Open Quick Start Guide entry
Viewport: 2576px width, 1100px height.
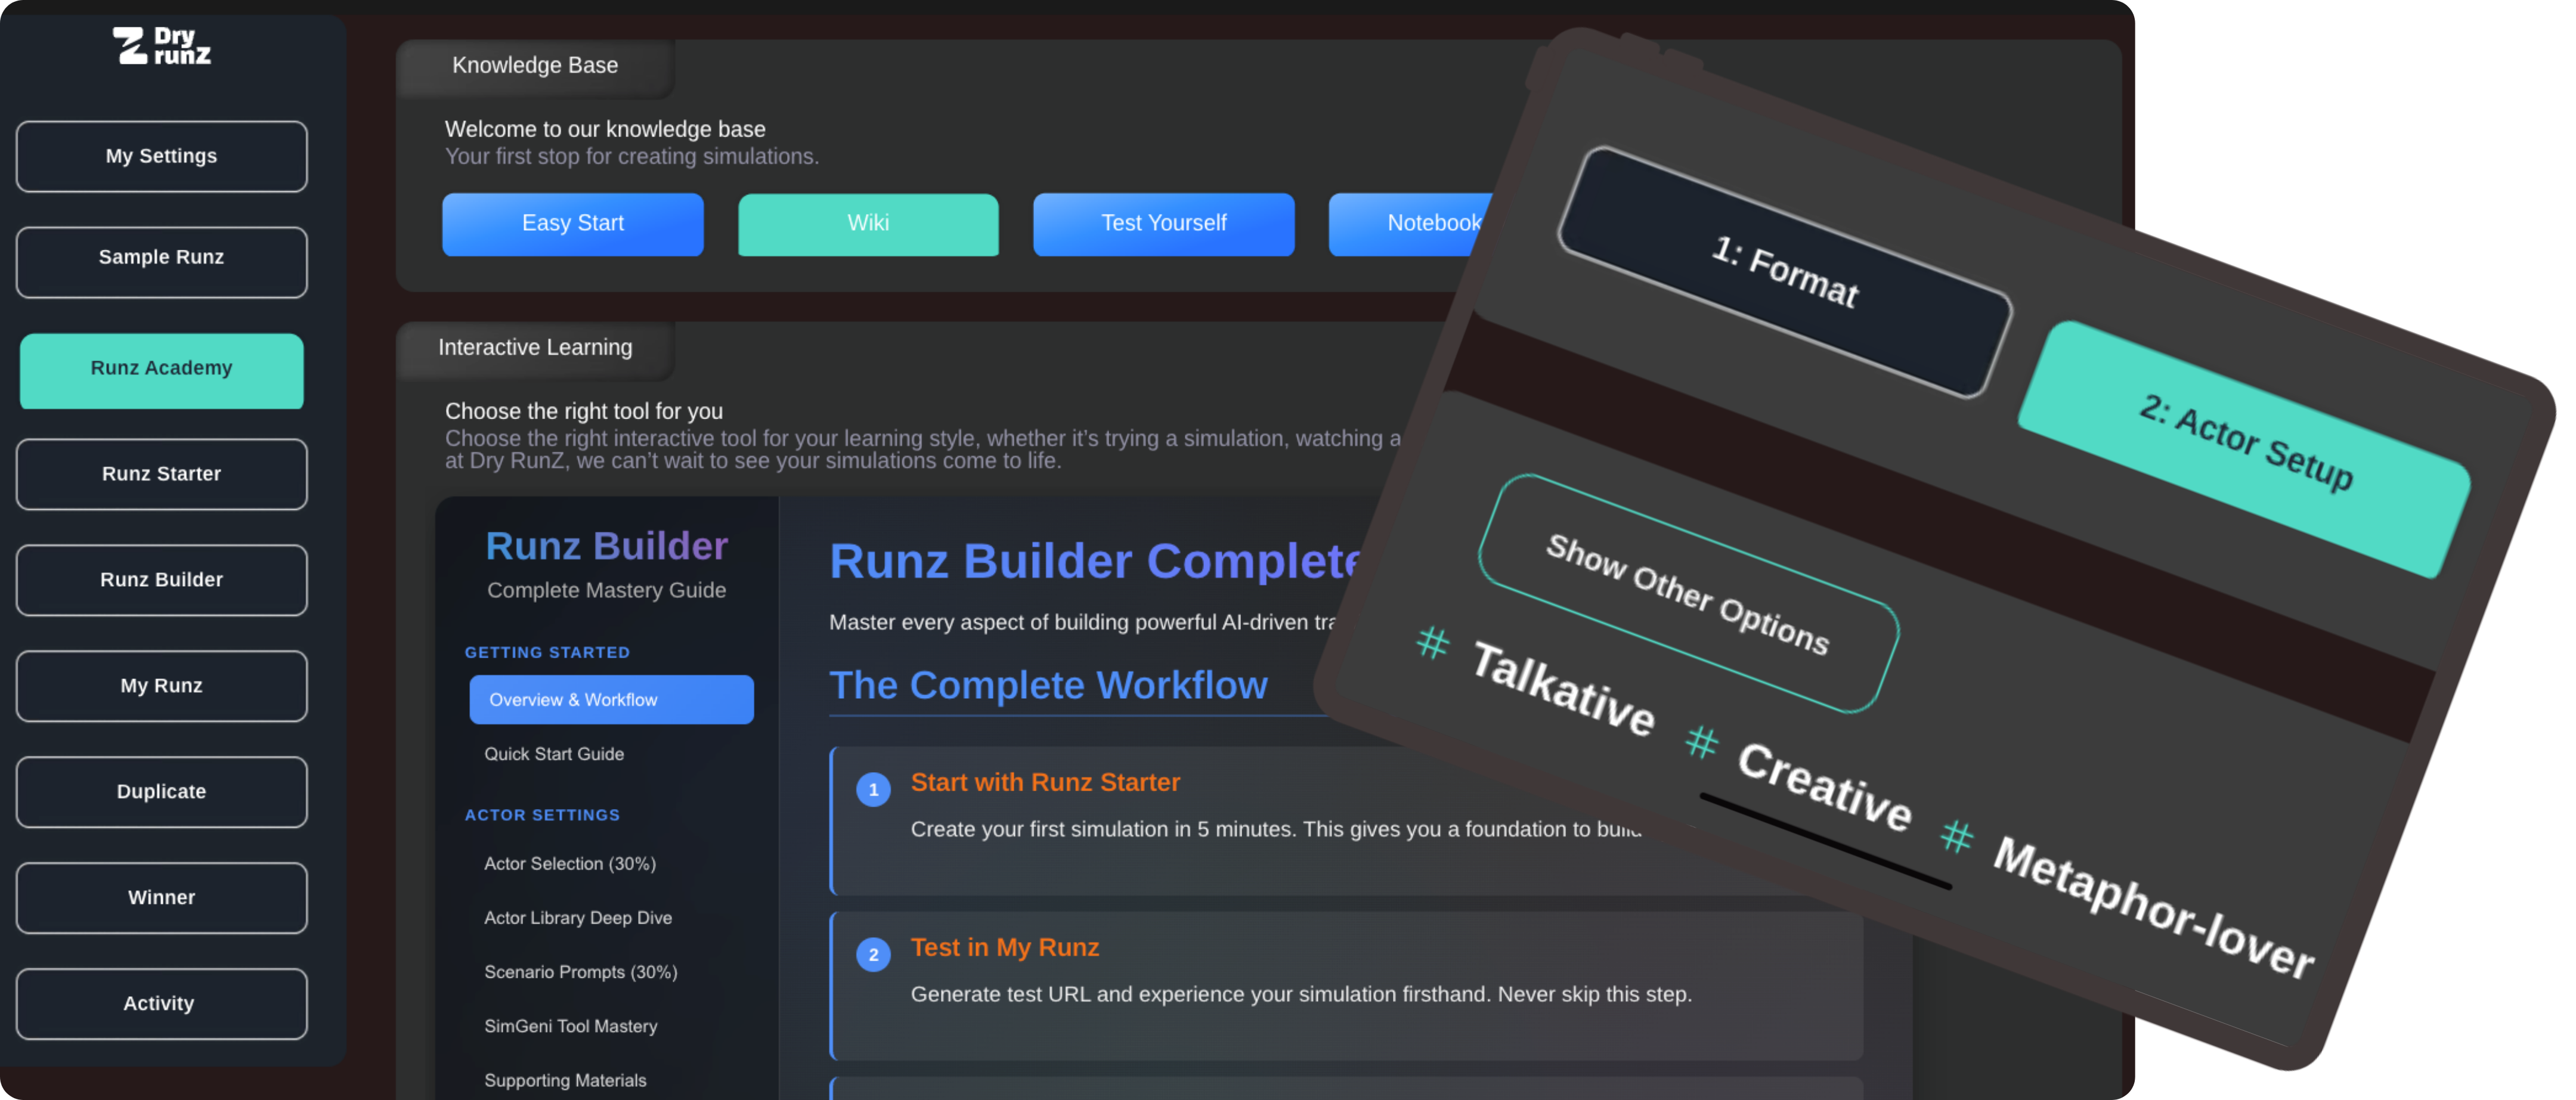[x=554, y=754]
